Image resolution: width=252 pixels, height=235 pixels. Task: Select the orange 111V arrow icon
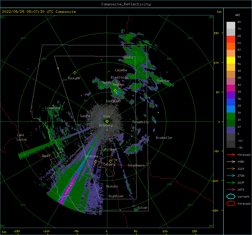tap(231, 168)
